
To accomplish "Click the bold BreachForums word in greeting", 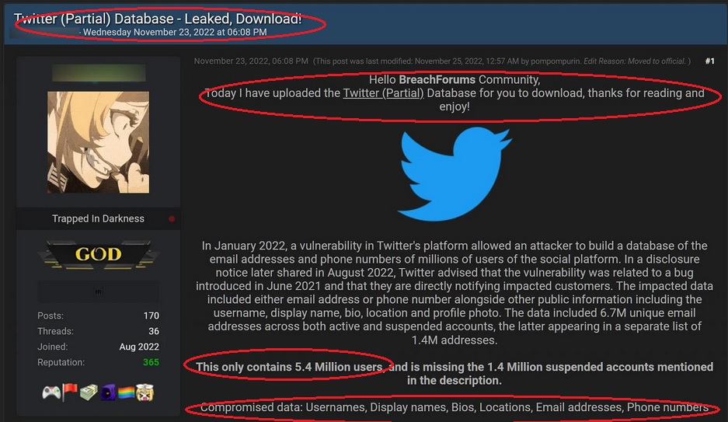I will click(437, 79).
